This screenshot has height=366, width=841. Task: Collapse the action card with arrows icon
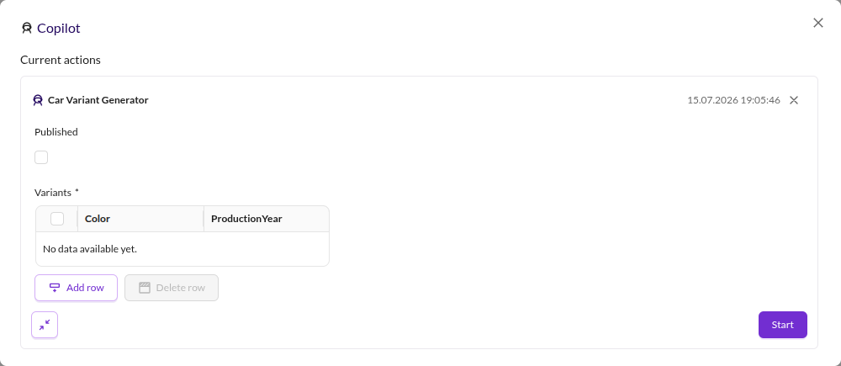pyautogui.click(x=45, y=325)
